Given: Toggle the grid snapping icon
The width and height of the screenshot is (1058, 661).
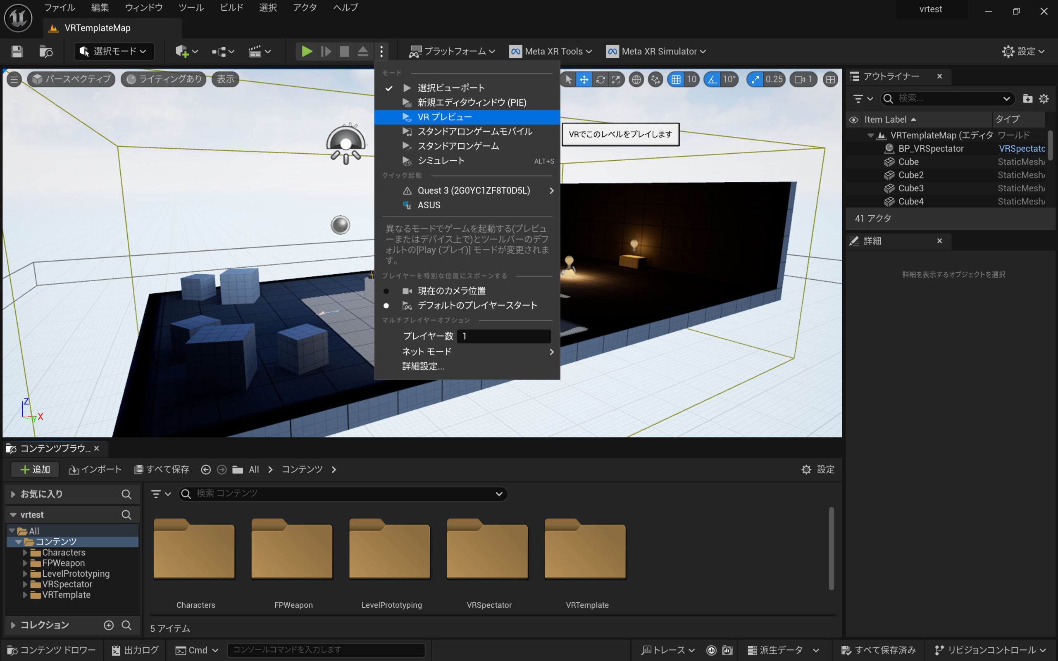Looking at the screenshot, I should [x=676, y=79].
